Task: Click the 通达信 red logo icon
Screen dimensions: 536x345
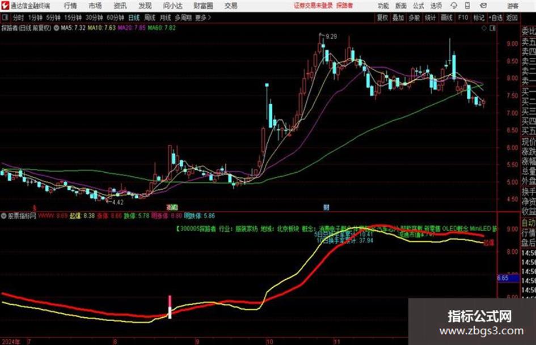Action: pyautogui.click(x=5, y=6)
